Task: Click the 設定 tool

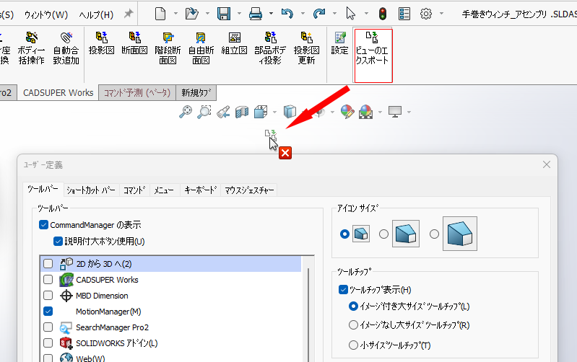Action: (x=339, y=43)
